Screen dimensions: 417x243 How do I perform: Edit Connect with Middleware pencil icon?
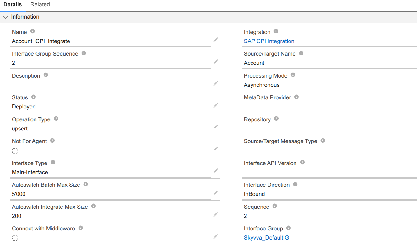pos(216,236)
